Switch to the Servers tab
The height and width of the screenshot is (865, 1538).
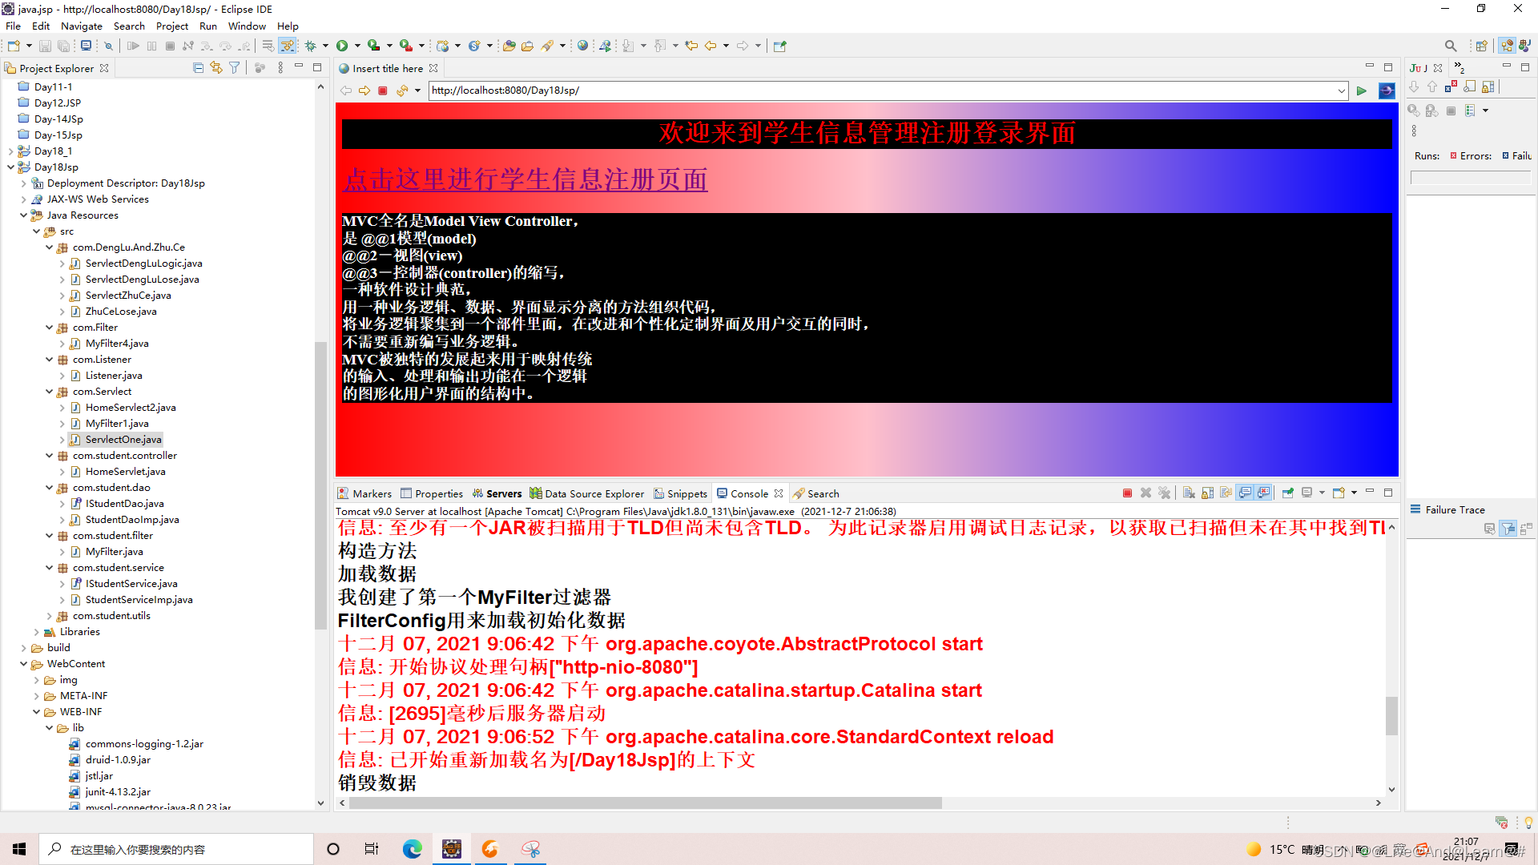(503, 493)
